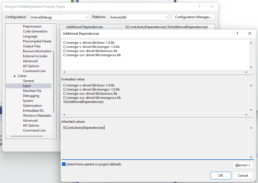The width and height of the screenshot is (258, 183).
Task: Select Input under Linker
Action: click(x=27, y=86)
